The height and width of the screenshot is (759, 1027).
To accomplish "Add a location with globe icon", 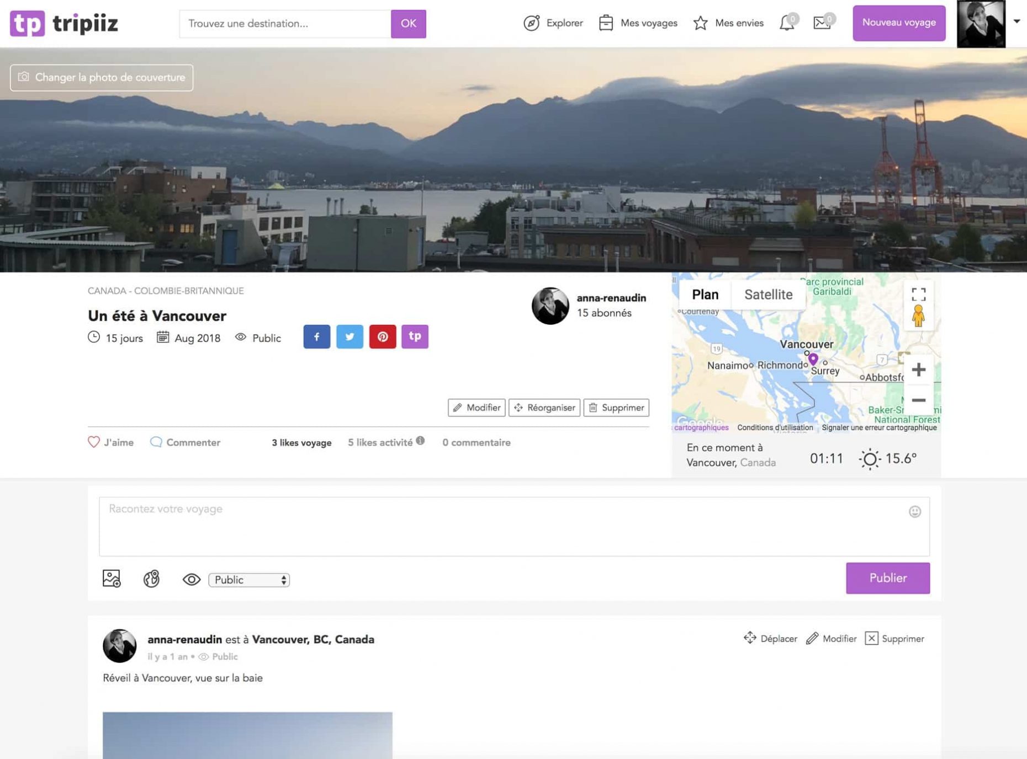I will pos(151,578).
